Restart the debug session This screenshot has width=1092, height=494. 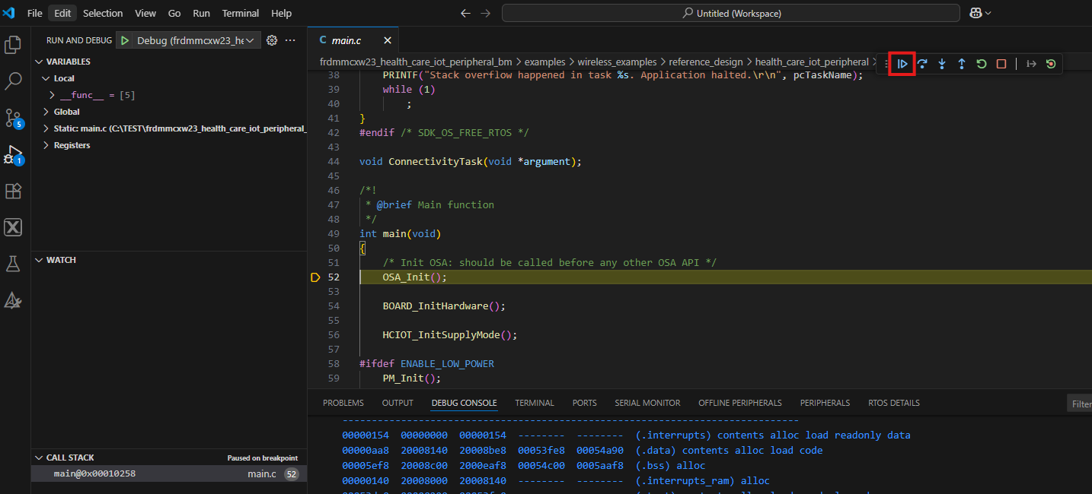pyautogui.click(x=981, y=64)
